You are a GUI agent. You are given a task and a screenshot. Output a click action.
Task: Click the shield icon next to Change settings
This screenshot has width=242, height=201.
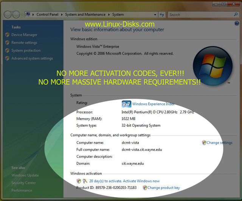coord(204,143)
